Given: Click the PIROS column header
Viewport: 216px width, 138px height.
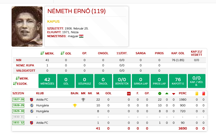Looking at the screenshot, I should [159, 53].
